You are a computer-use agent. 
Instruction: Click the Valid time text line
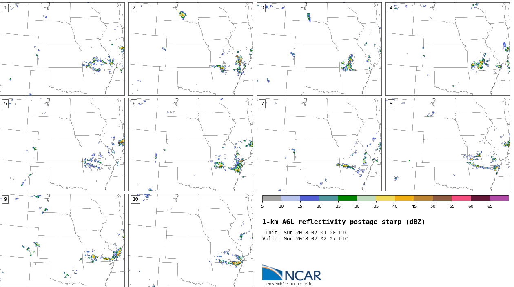[x=305, y=239]
